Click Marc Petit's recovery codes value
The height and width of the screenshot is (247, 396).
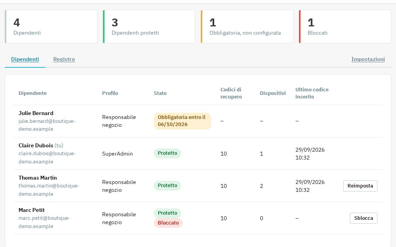click(224, 218)
